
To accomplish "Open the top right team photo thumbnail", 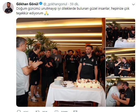I will pos(121,33).
